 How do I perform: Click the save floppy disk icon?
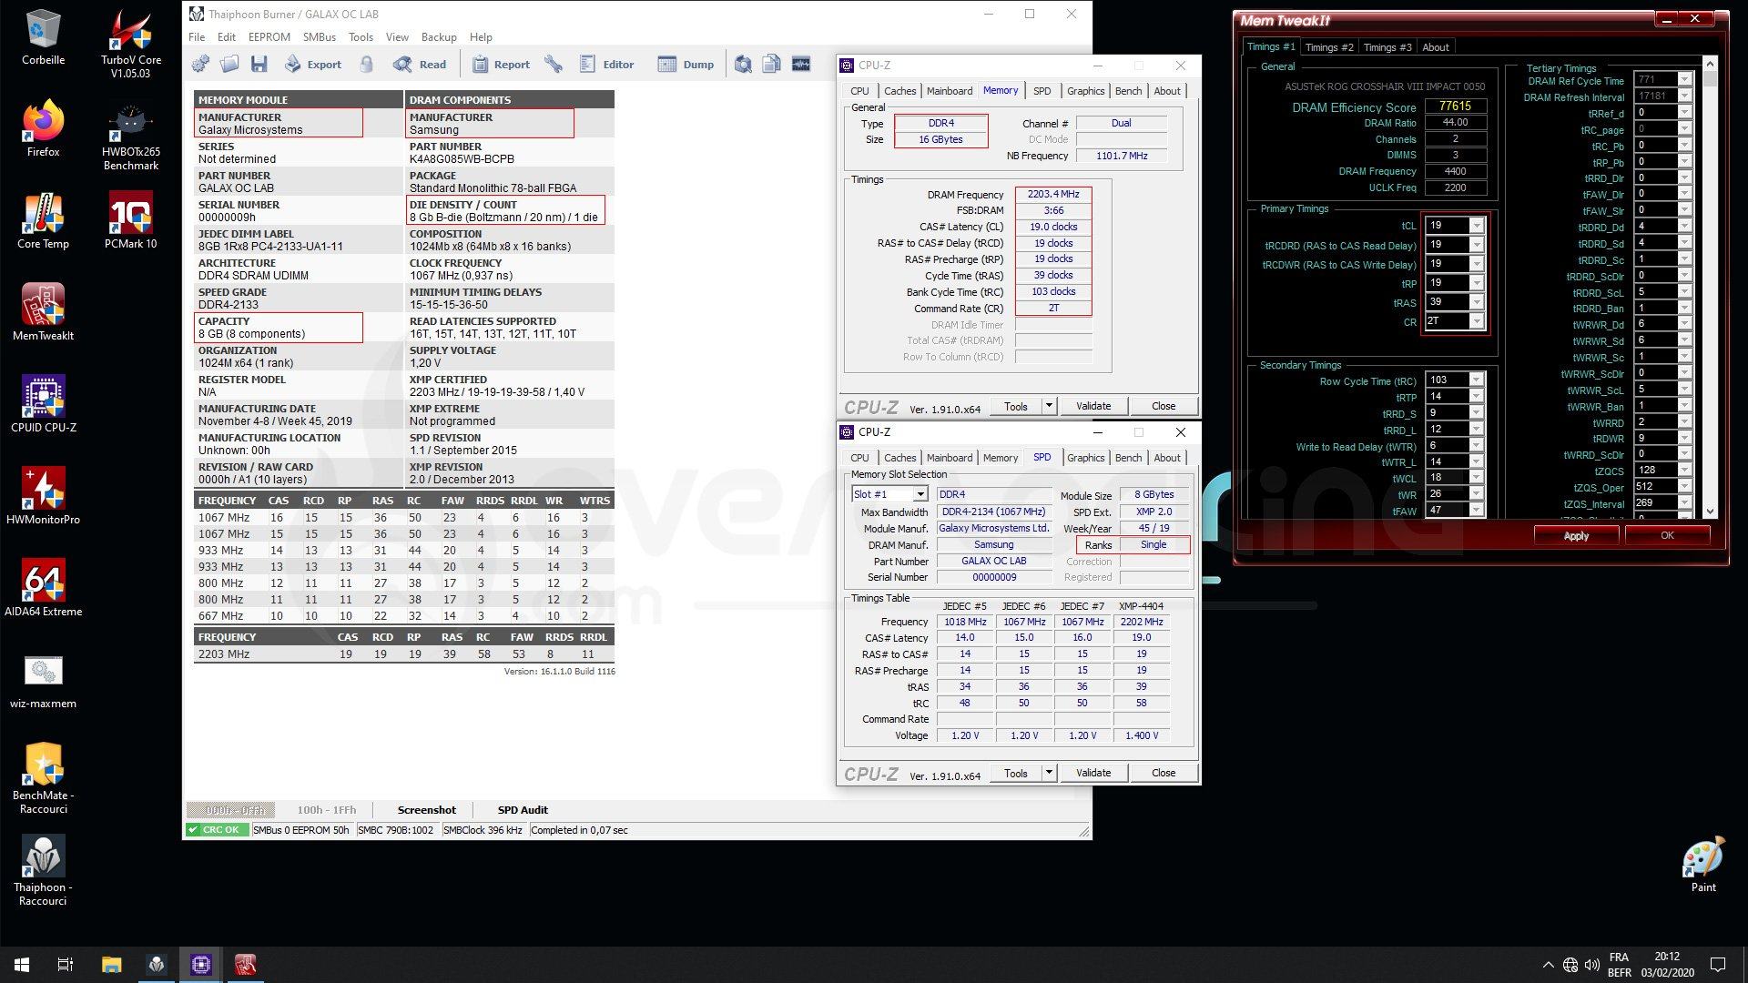pyautogui.click(x=259, y=64)
